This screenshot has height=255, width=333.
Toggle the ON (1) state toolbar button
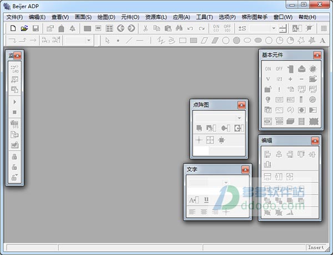click(x=216, y=28)
